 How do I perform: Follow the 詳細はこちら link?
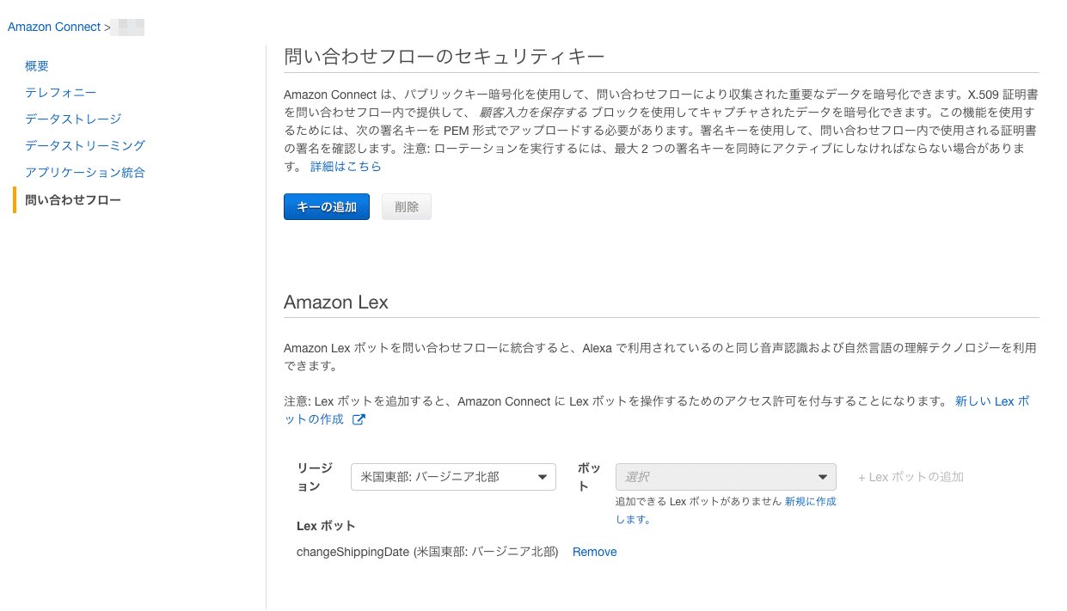pos(346,167)
